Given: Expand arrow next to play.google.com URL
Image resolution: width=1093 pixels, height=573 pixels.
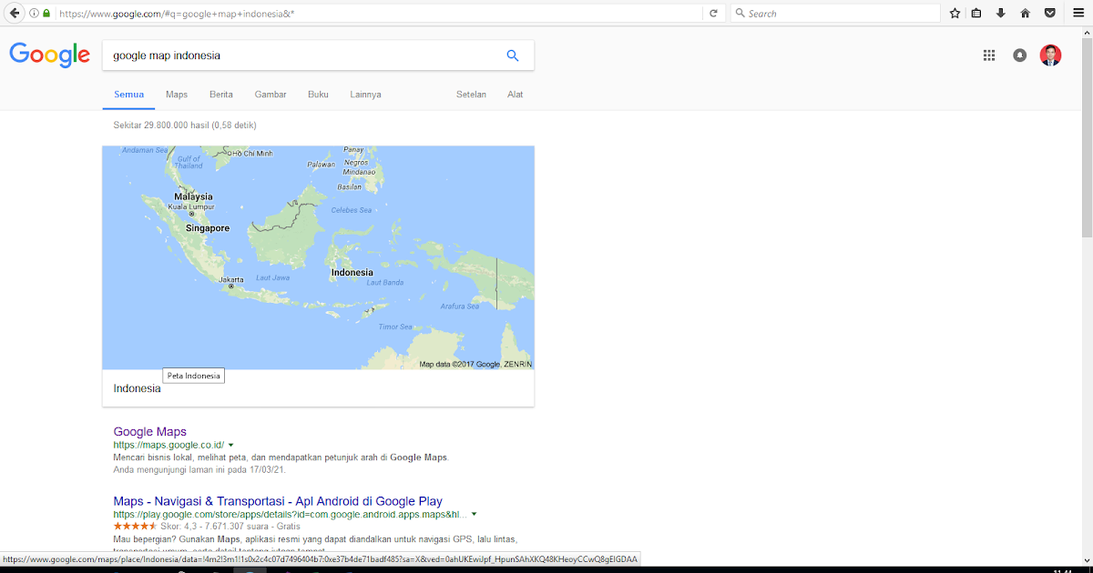Looking at the screenshot, I should [474, 515].
